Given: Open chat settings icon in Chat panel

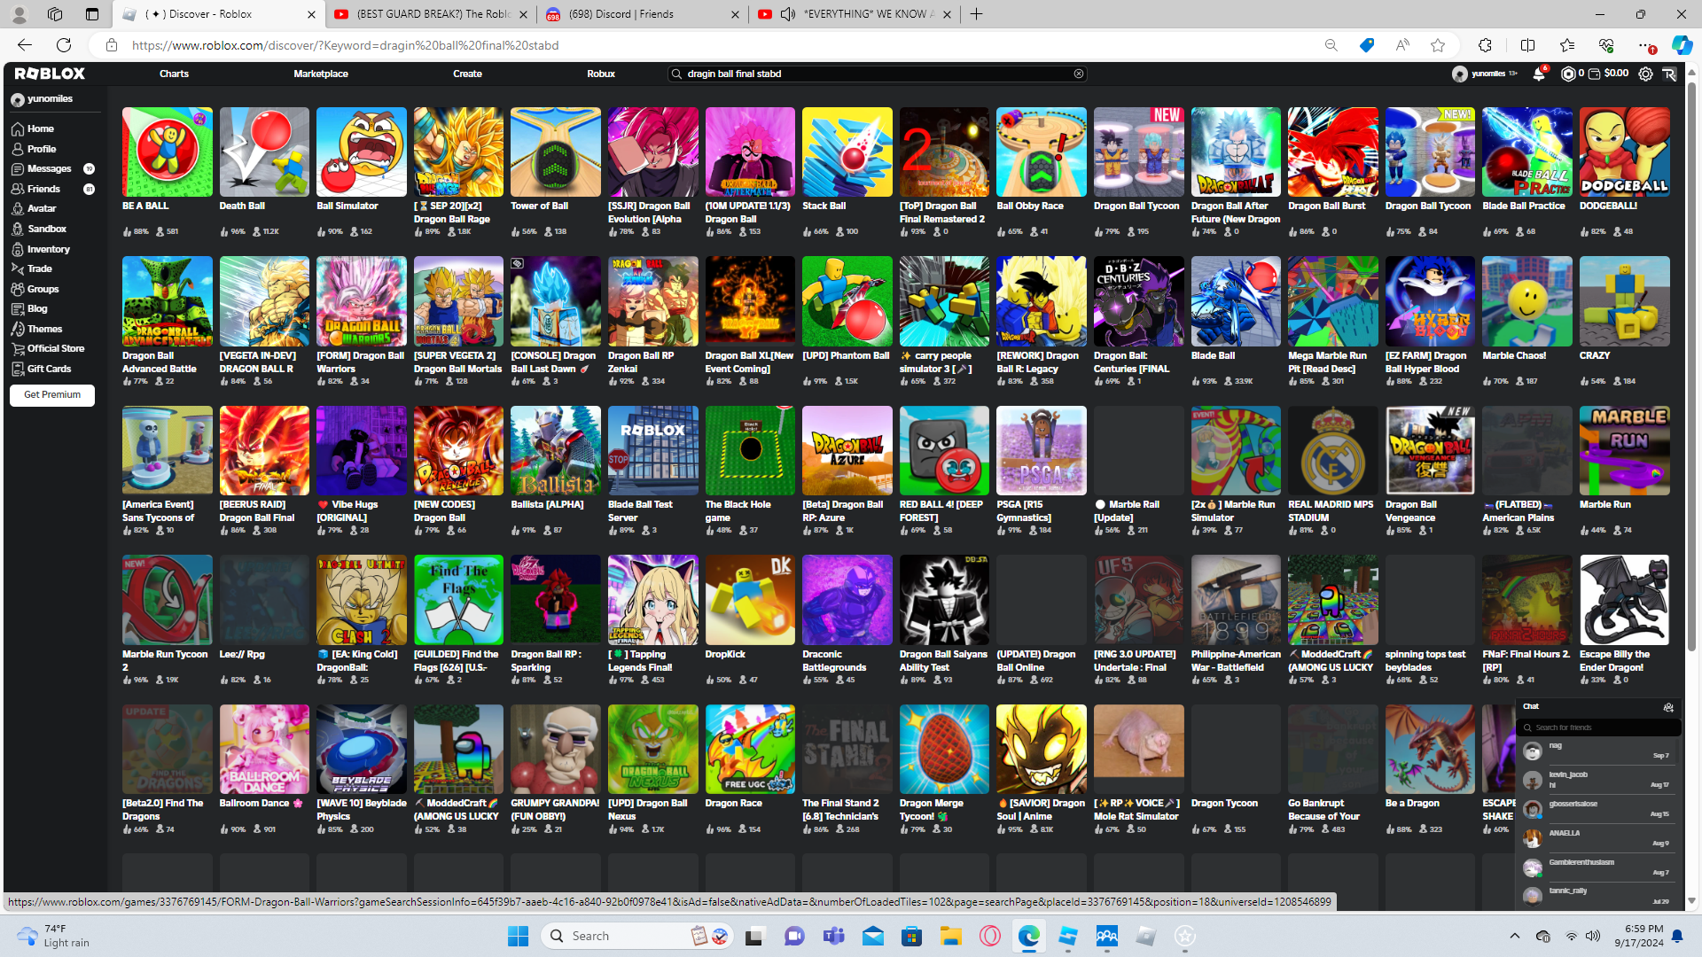Looking at the screenshot, I should (1668, 707).
